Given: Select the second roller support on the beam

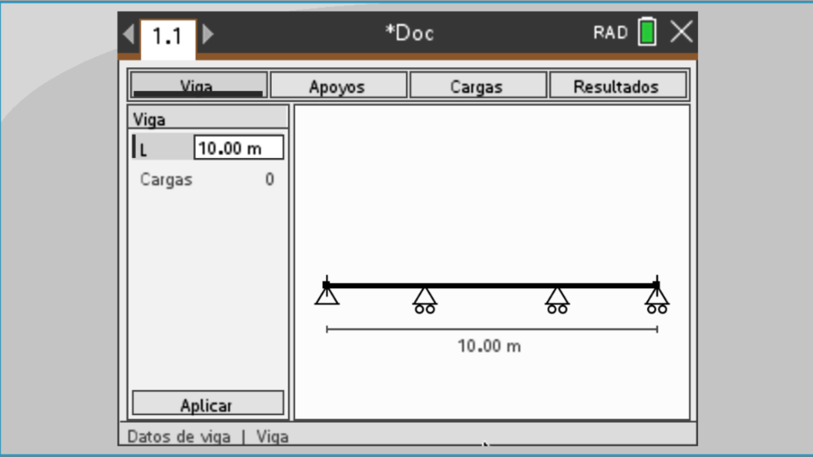Looking at the screenshot, I should [x=424, y=300].
